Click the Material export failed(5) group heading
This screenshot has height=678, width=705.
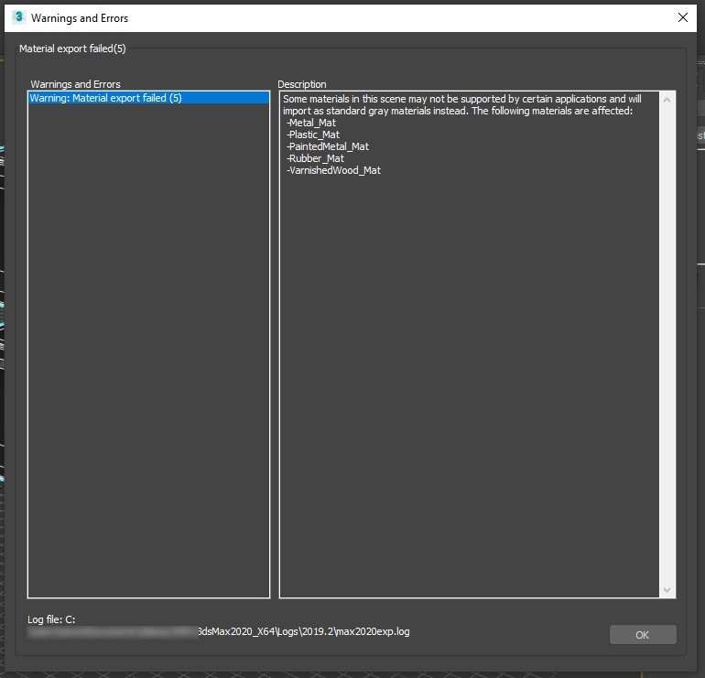click(72, 48)
